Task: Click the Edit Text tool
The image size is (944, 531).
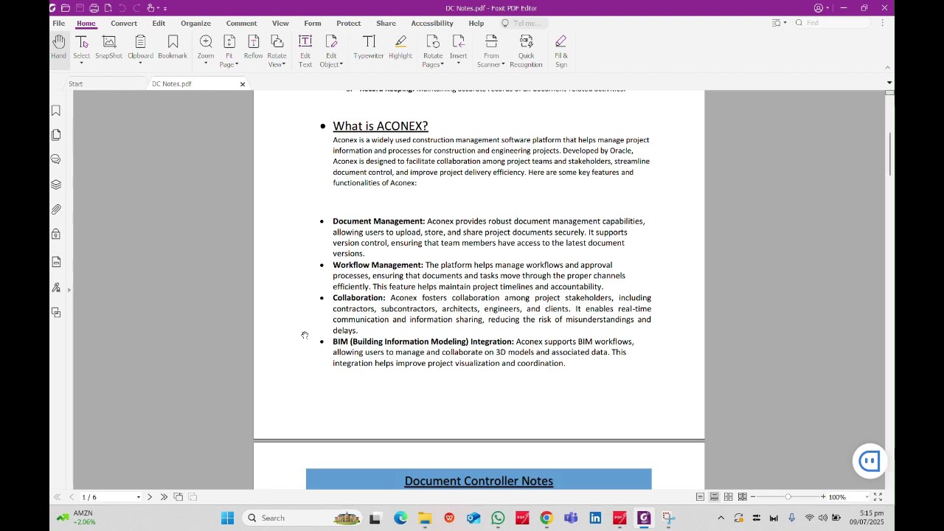Action: click(x=305, y=50)
